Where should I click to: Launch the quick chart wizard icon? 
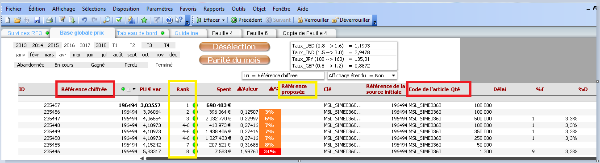tap(132, 20)
